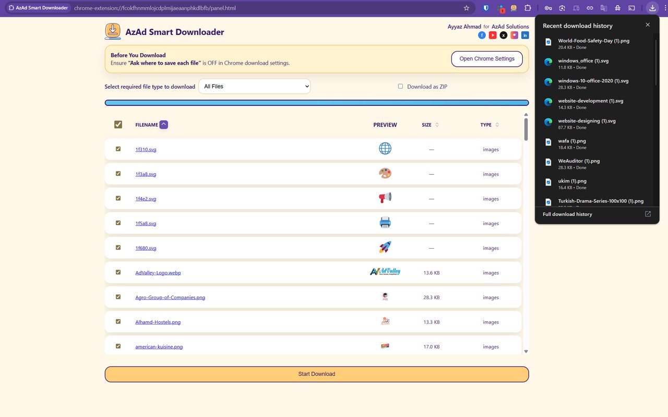Open full download history via external link icon

click(647, 214)
